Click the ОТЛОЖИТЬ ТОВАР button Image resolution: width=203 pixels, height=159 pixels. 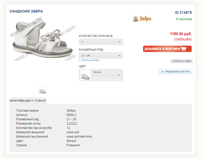pyautogui.click(x=182, y=61)
